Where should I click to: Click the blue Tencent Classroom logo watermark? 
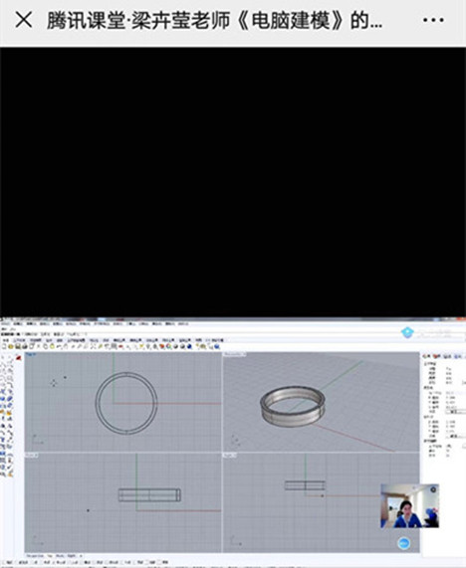[x=407, y=332]
